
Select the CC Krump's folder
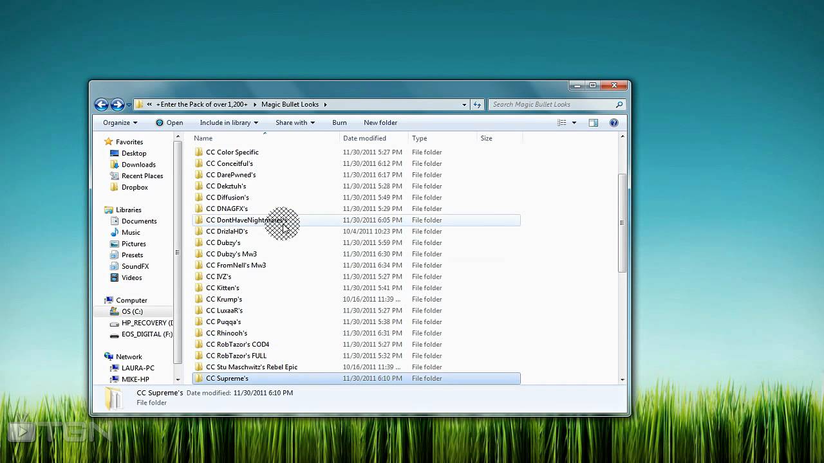pos(356,299)
